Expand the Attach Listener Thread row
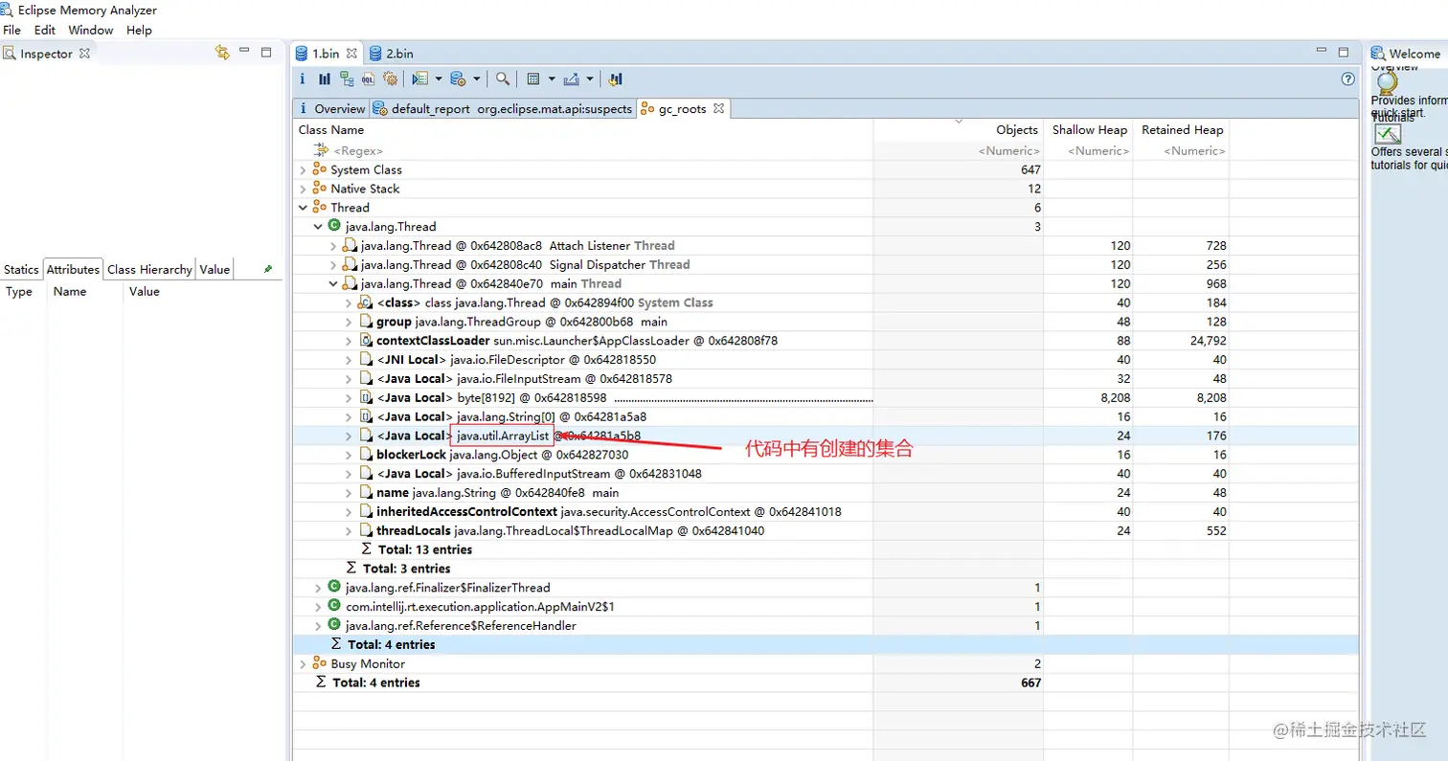Screen dimensions: 1448x761 [x=333, y=246]
